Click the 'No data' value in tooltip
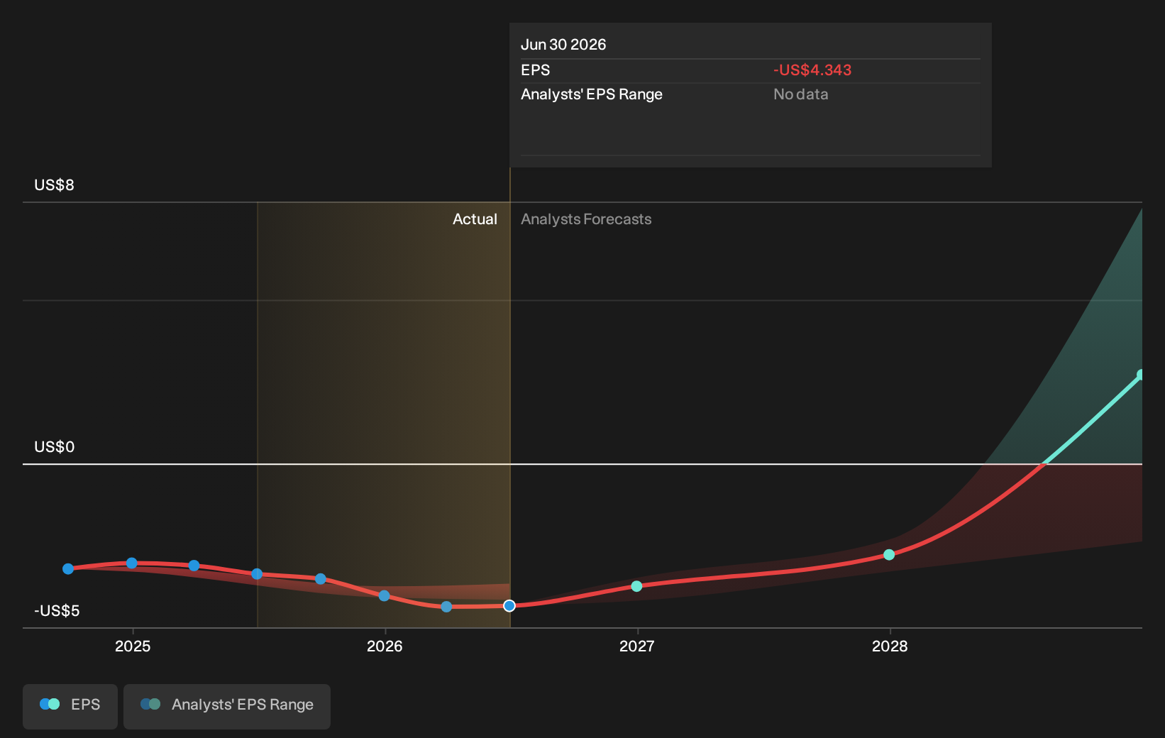 pos(800,94)
